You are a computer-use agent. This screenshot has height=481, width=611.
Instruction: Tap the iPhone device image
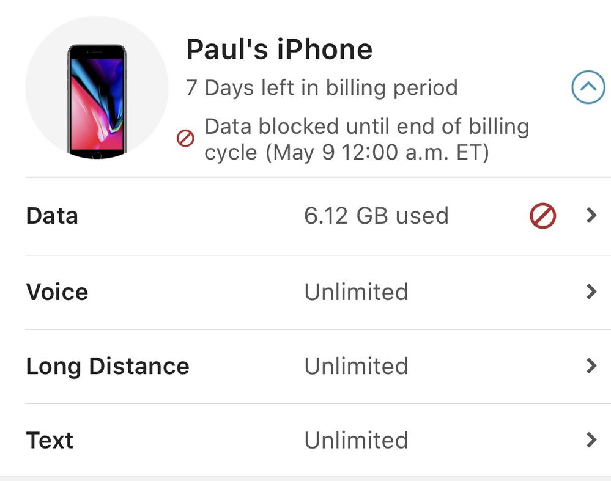97,101
